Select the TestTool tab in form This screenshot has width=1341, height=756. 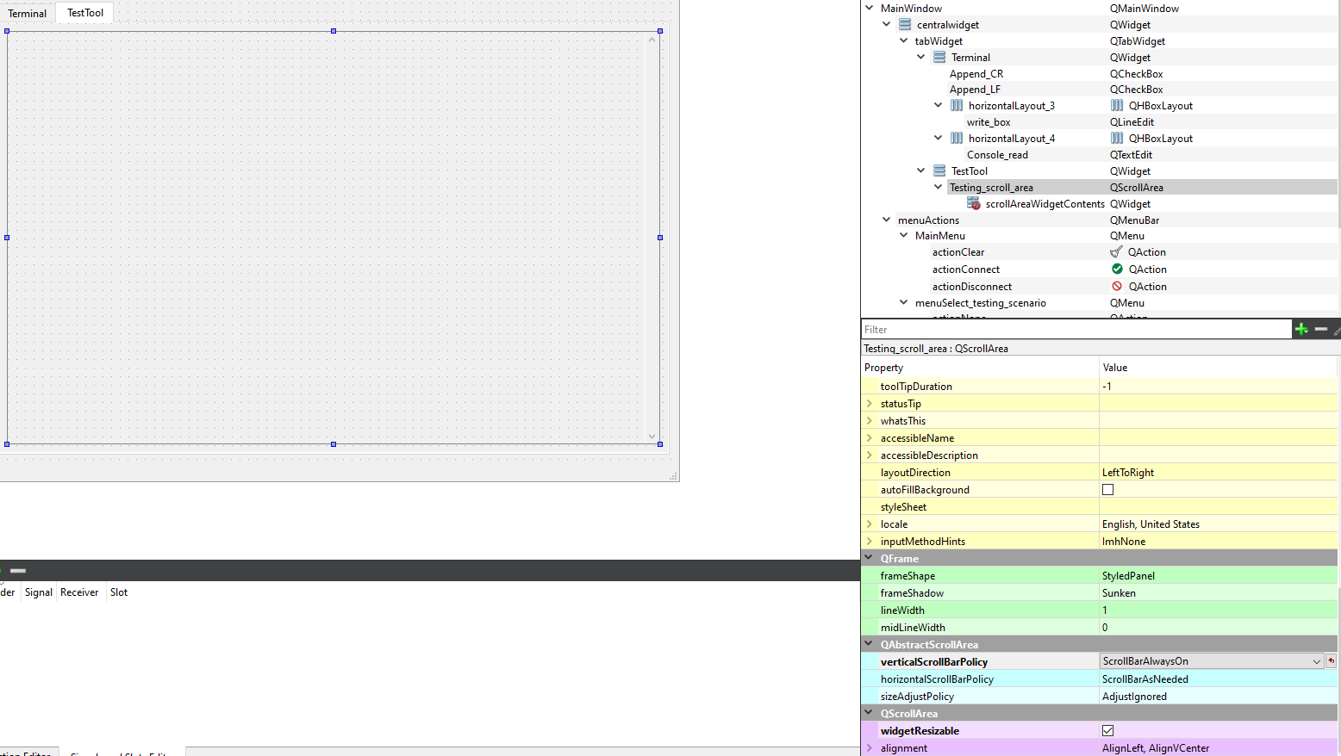[85, 12]
